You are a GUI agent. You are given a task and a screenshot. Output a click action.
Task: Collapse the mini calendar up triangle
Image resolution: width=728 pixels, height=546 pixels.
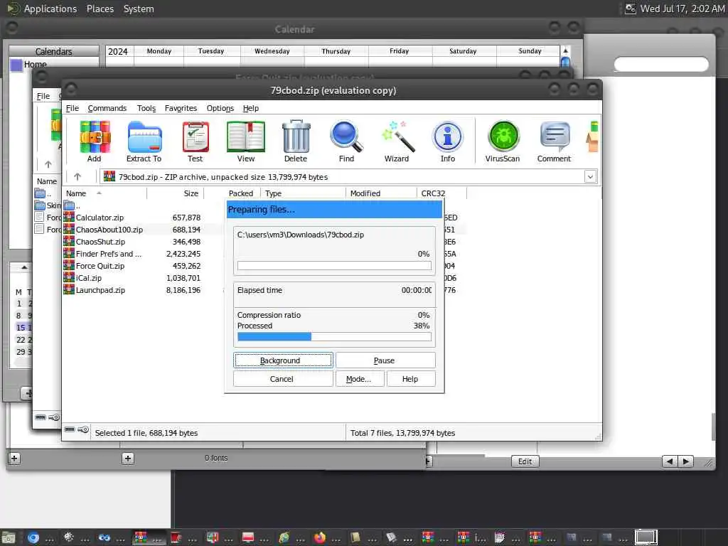point(24,267)
